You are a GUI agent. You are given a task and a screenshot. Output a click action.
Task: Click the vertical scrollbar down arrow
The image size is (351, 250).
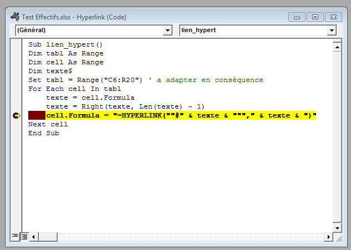click(x=337, y=228)
